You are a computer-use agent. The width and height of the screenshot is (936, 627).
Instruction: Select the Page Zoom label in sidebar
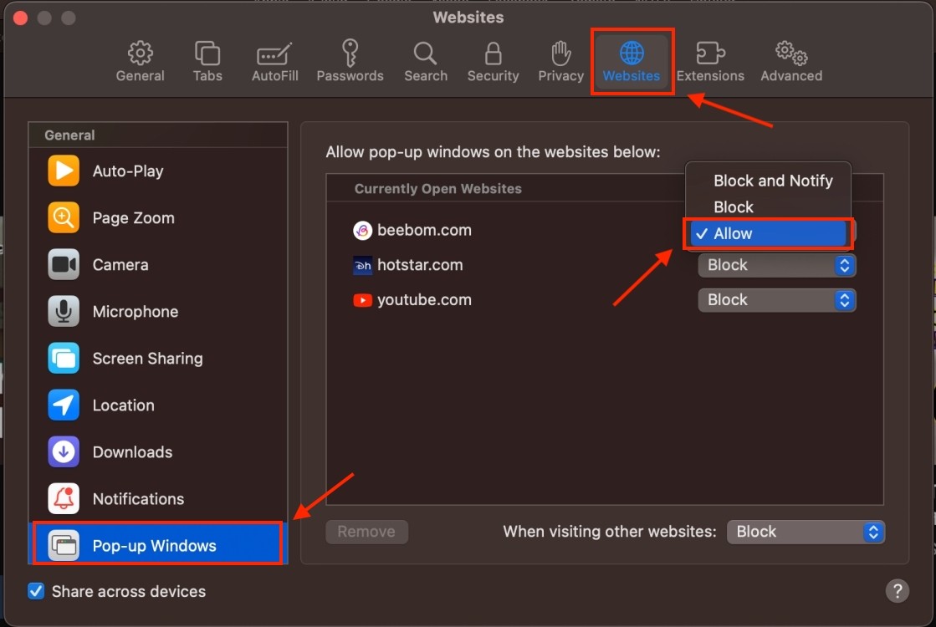[x=133, y=217]
